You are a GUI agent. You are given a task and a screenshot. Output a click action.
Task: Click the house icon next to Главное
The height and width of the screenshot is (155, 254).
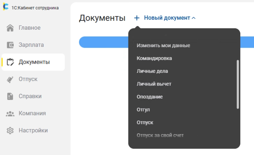tap(10, 28)
